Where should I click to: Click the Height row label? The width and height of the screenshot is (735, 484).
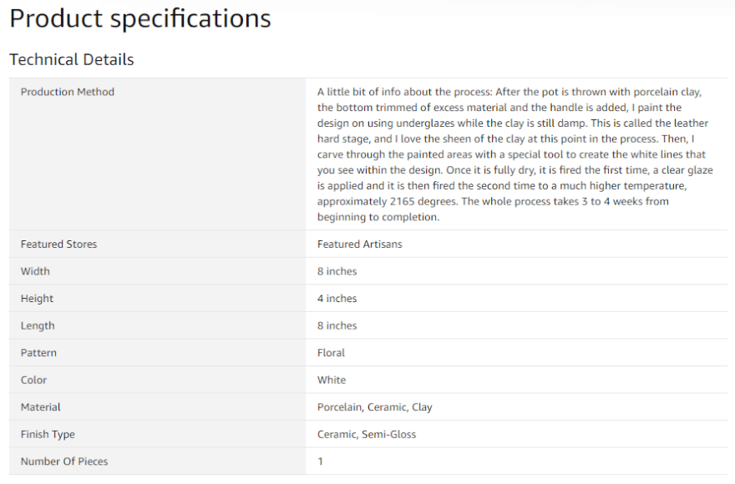(37, 299)
